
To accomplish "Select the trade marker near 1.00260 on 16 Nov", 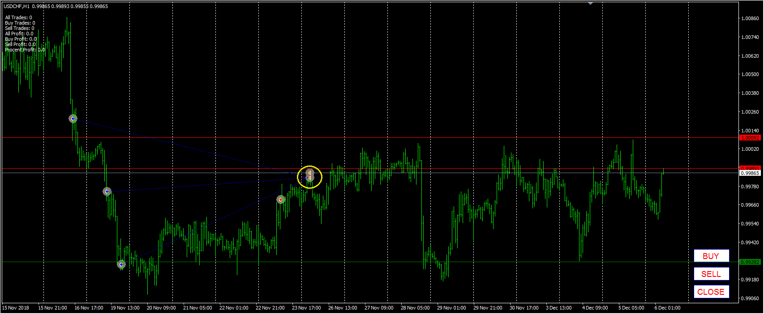I will pyautogui.click(x=73, y=119).
